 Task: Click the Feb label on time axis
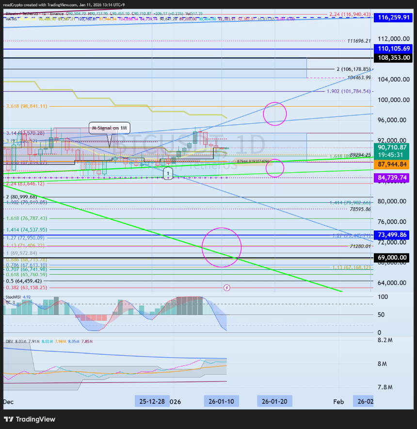338,402
